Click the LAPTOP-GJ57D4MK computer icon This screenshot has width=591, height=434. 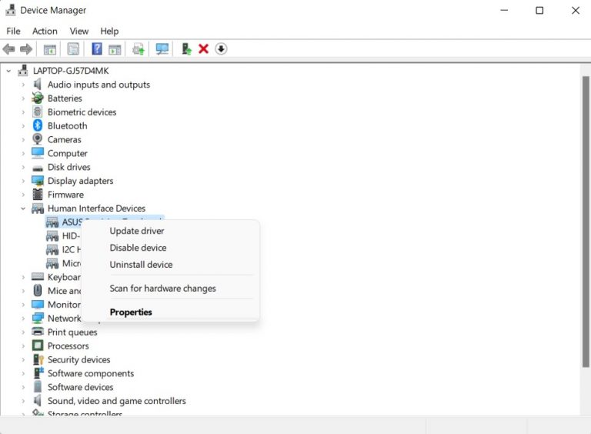pos(23,71)
